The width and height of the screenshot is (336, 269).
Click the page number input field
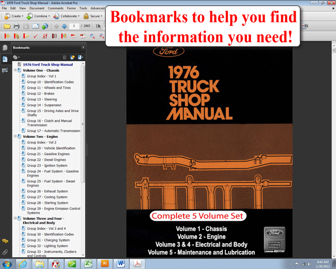[x=74, y=26]
